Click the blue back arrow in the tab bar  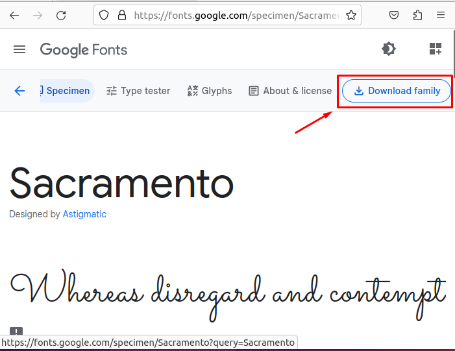(x=19, y=91)
